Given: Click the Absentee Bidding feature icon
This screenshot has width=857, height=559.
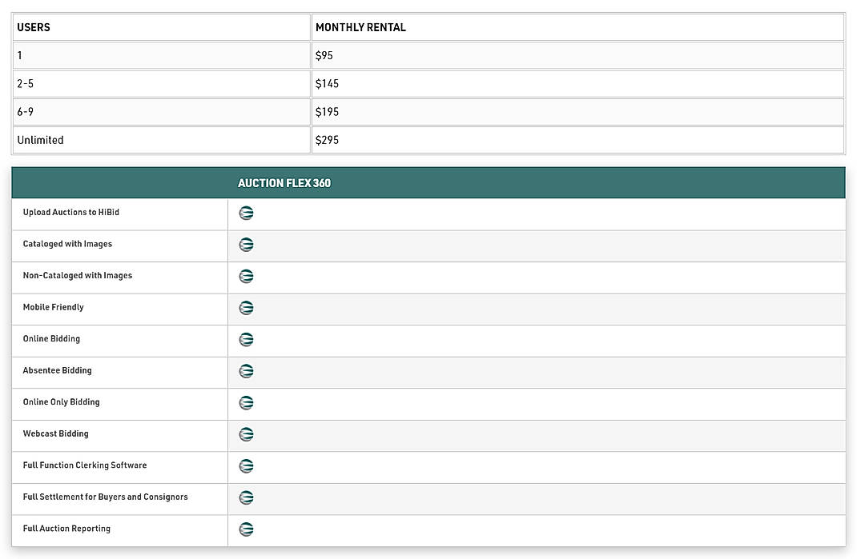Looking at the screenshot, I should [246, 371].
